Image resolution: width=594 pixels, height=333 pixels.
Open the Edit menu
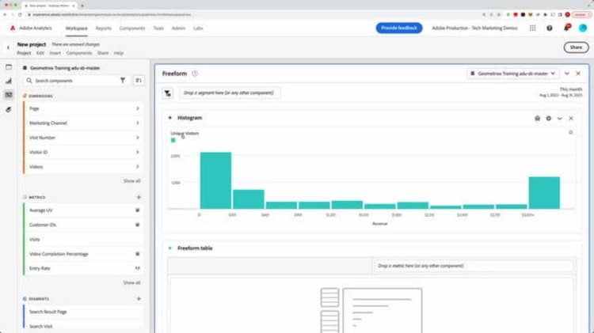click(x=40, y=53)
